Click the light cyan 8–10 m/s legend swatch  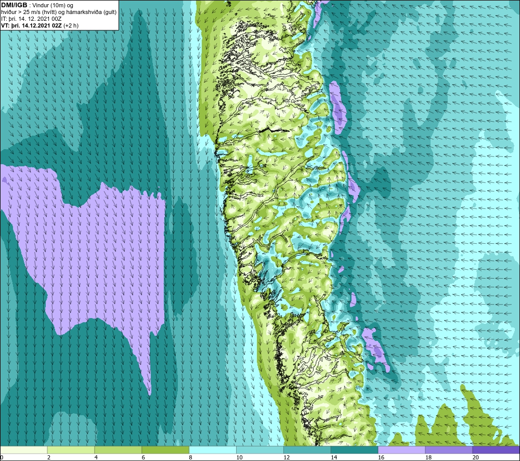pos(213,450)
